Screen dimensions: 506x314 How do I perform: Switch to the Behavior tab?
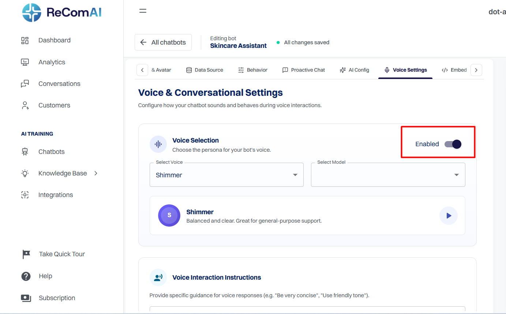point(253,70)
